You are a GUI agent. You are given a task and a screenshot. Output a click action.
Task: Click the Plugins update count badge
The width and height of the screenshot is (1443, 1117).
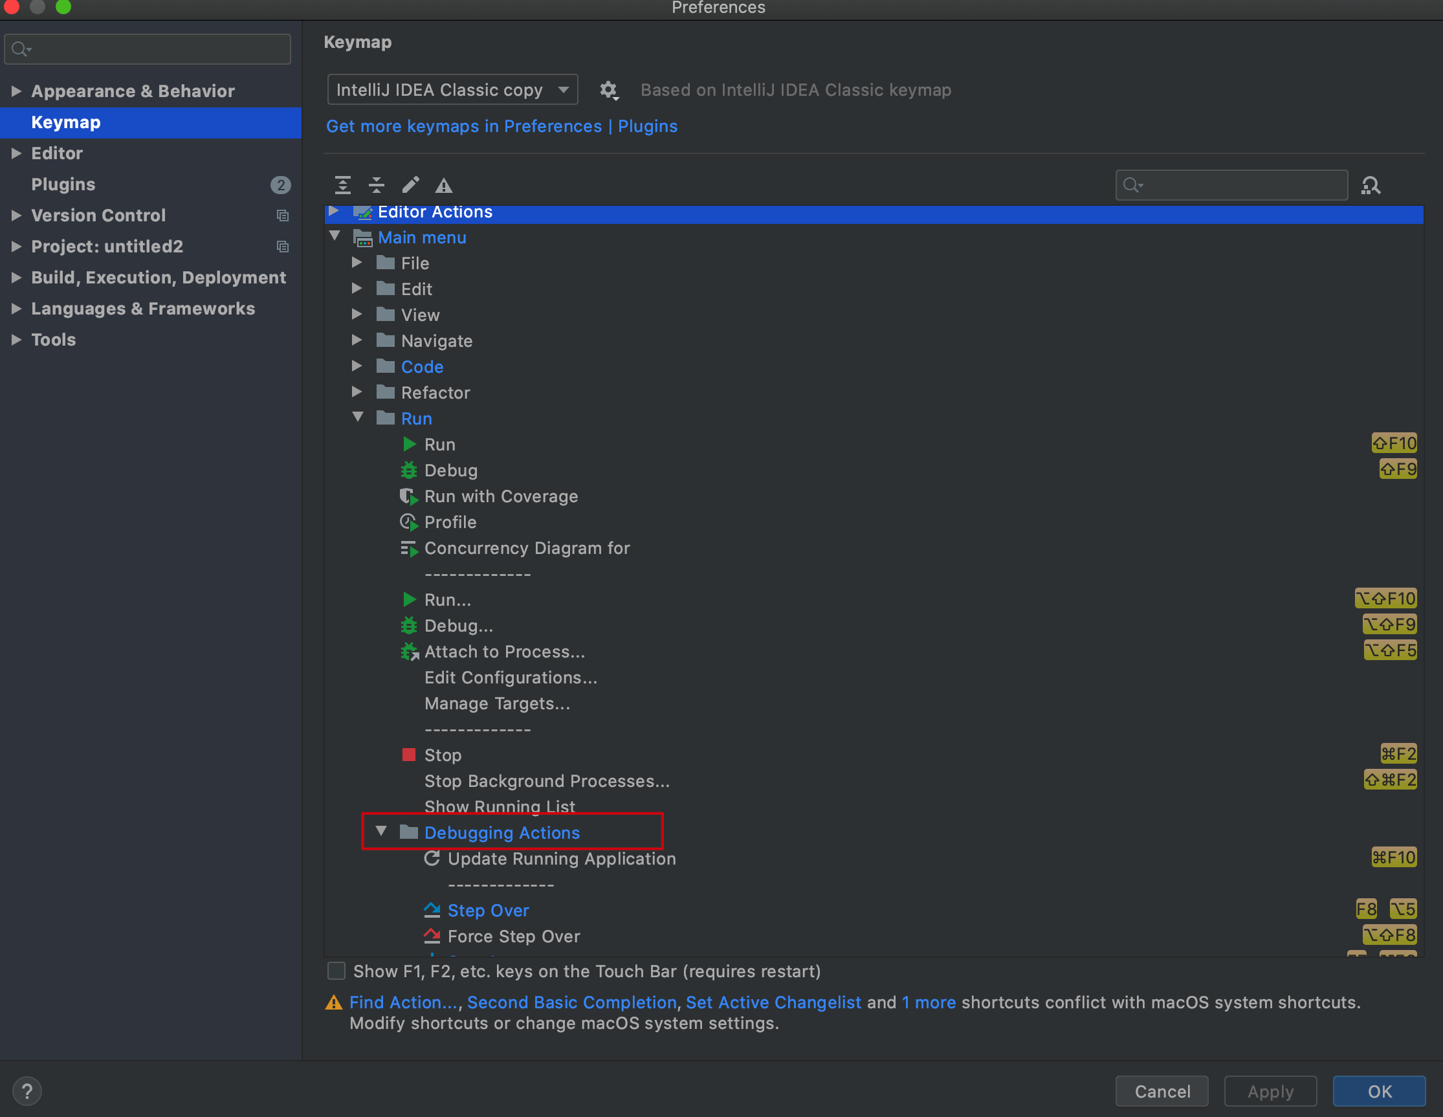point(281,184)
